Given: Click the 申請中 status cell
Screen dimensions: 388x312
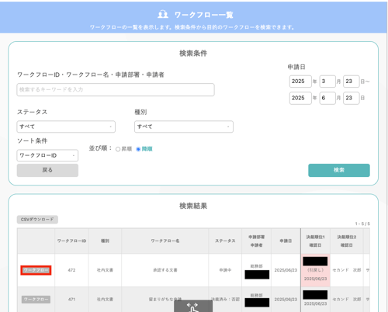Looking at the screenshot, I should (225, 270).
